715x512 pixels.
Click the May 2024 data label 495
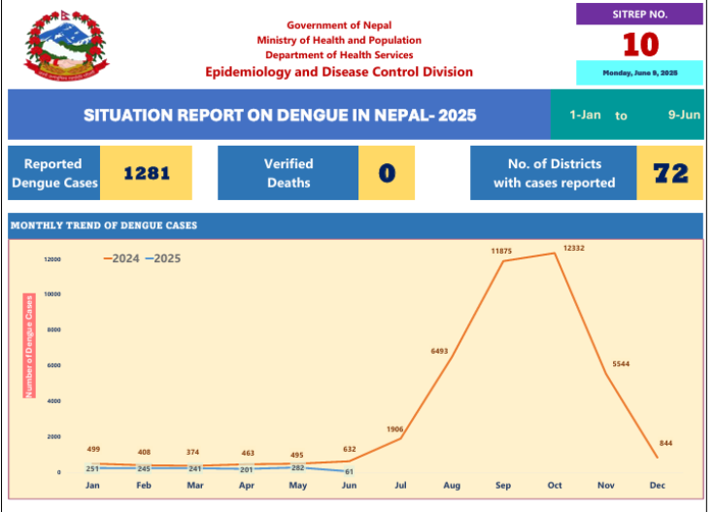point(297,455)
